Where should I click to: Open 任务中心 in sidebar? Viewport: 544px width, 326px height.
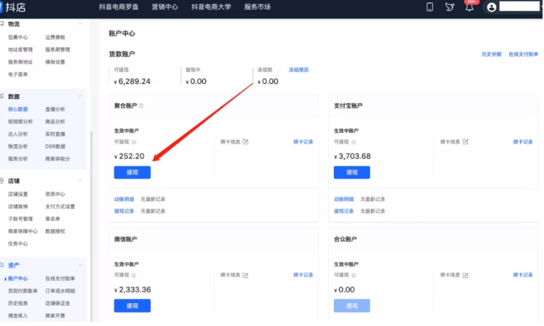pos(18,243)
